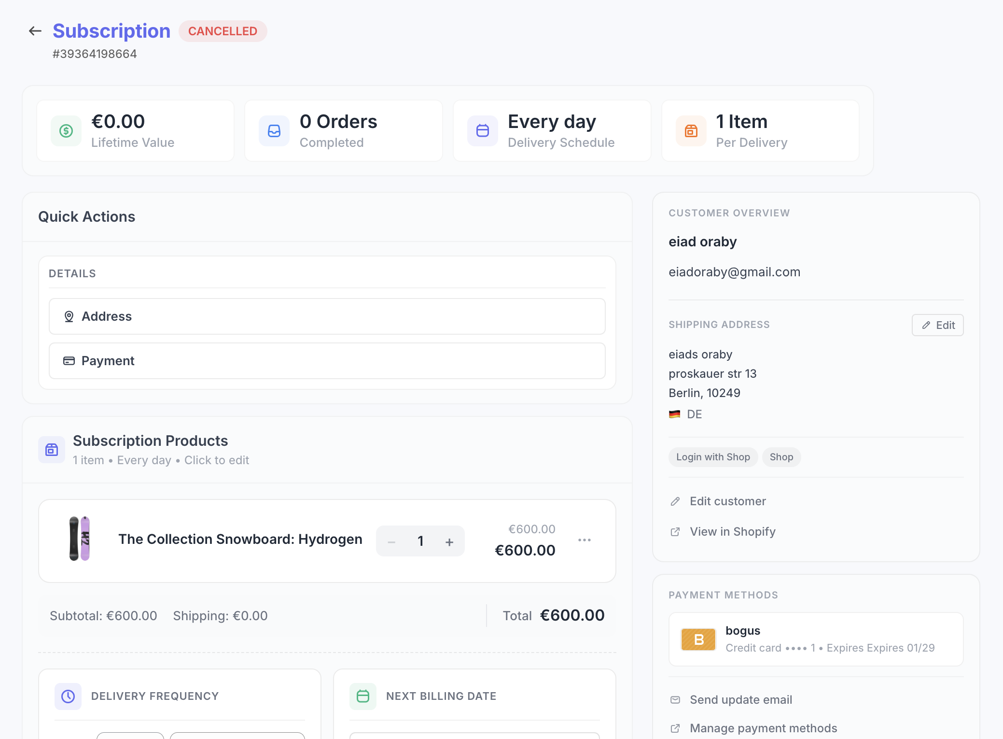Edit the shipping address

pyautogui.click(x=938, y=325)
